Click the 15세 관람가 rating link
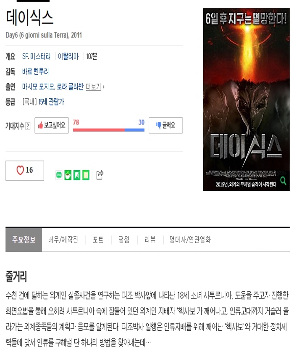Screen dimensions: 294x358 (51, 102)
